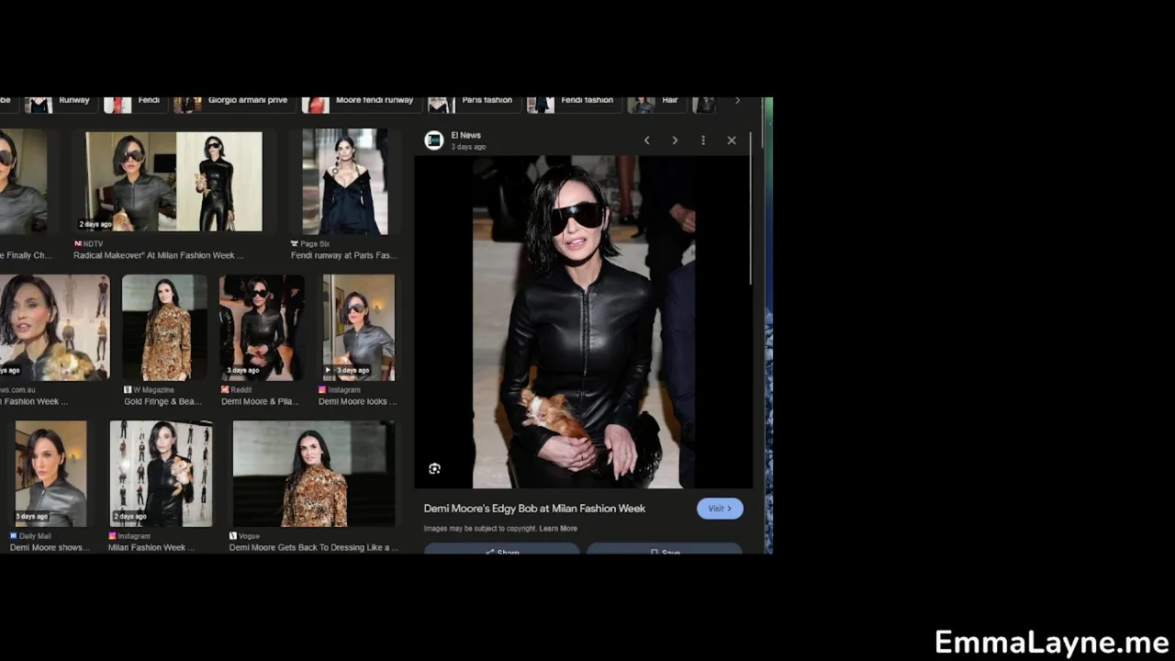Go to the previous image in preview
Image resolution: width=1175 pixels, height=661 pixels.
click(646, 140)
